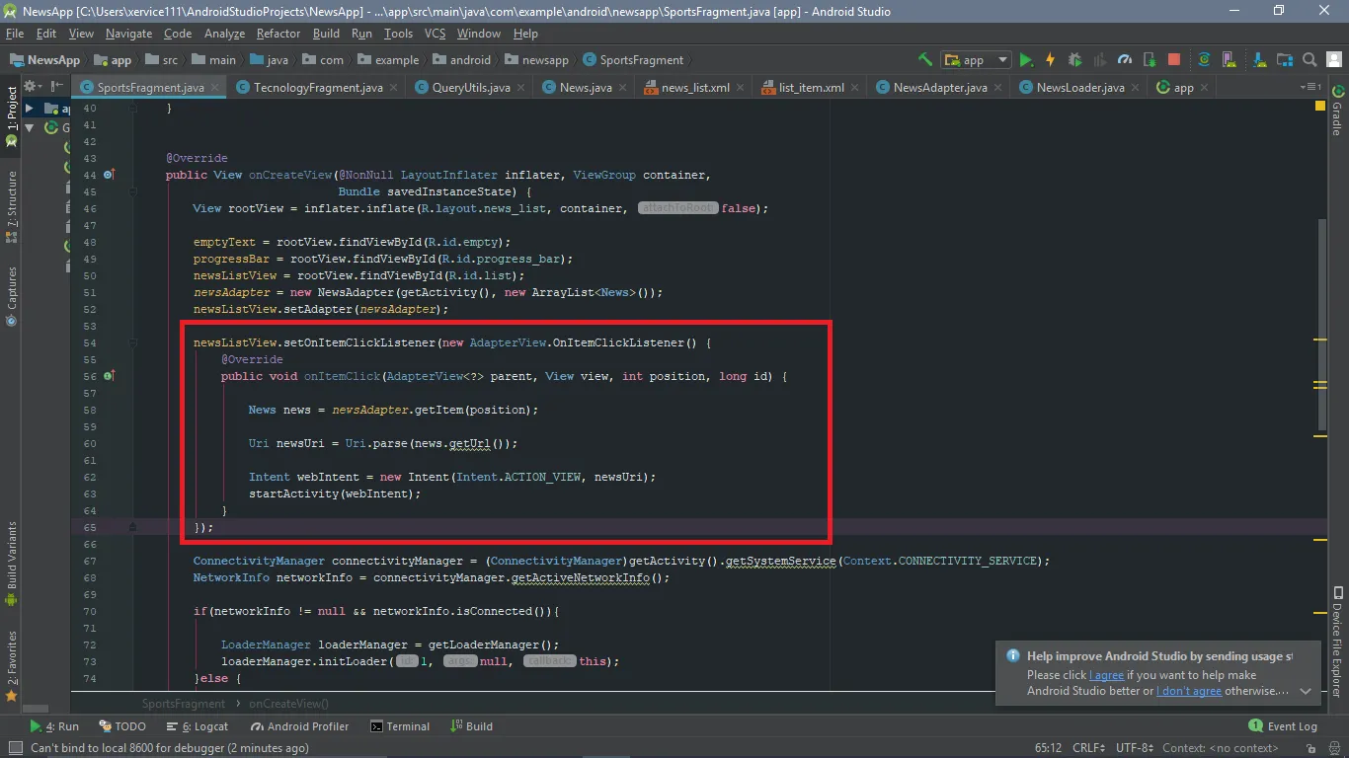Viewport: 1349px width, 758px height.
Task: Click the Search Everywhere magnifier icon
Action: pos(1309,60)
